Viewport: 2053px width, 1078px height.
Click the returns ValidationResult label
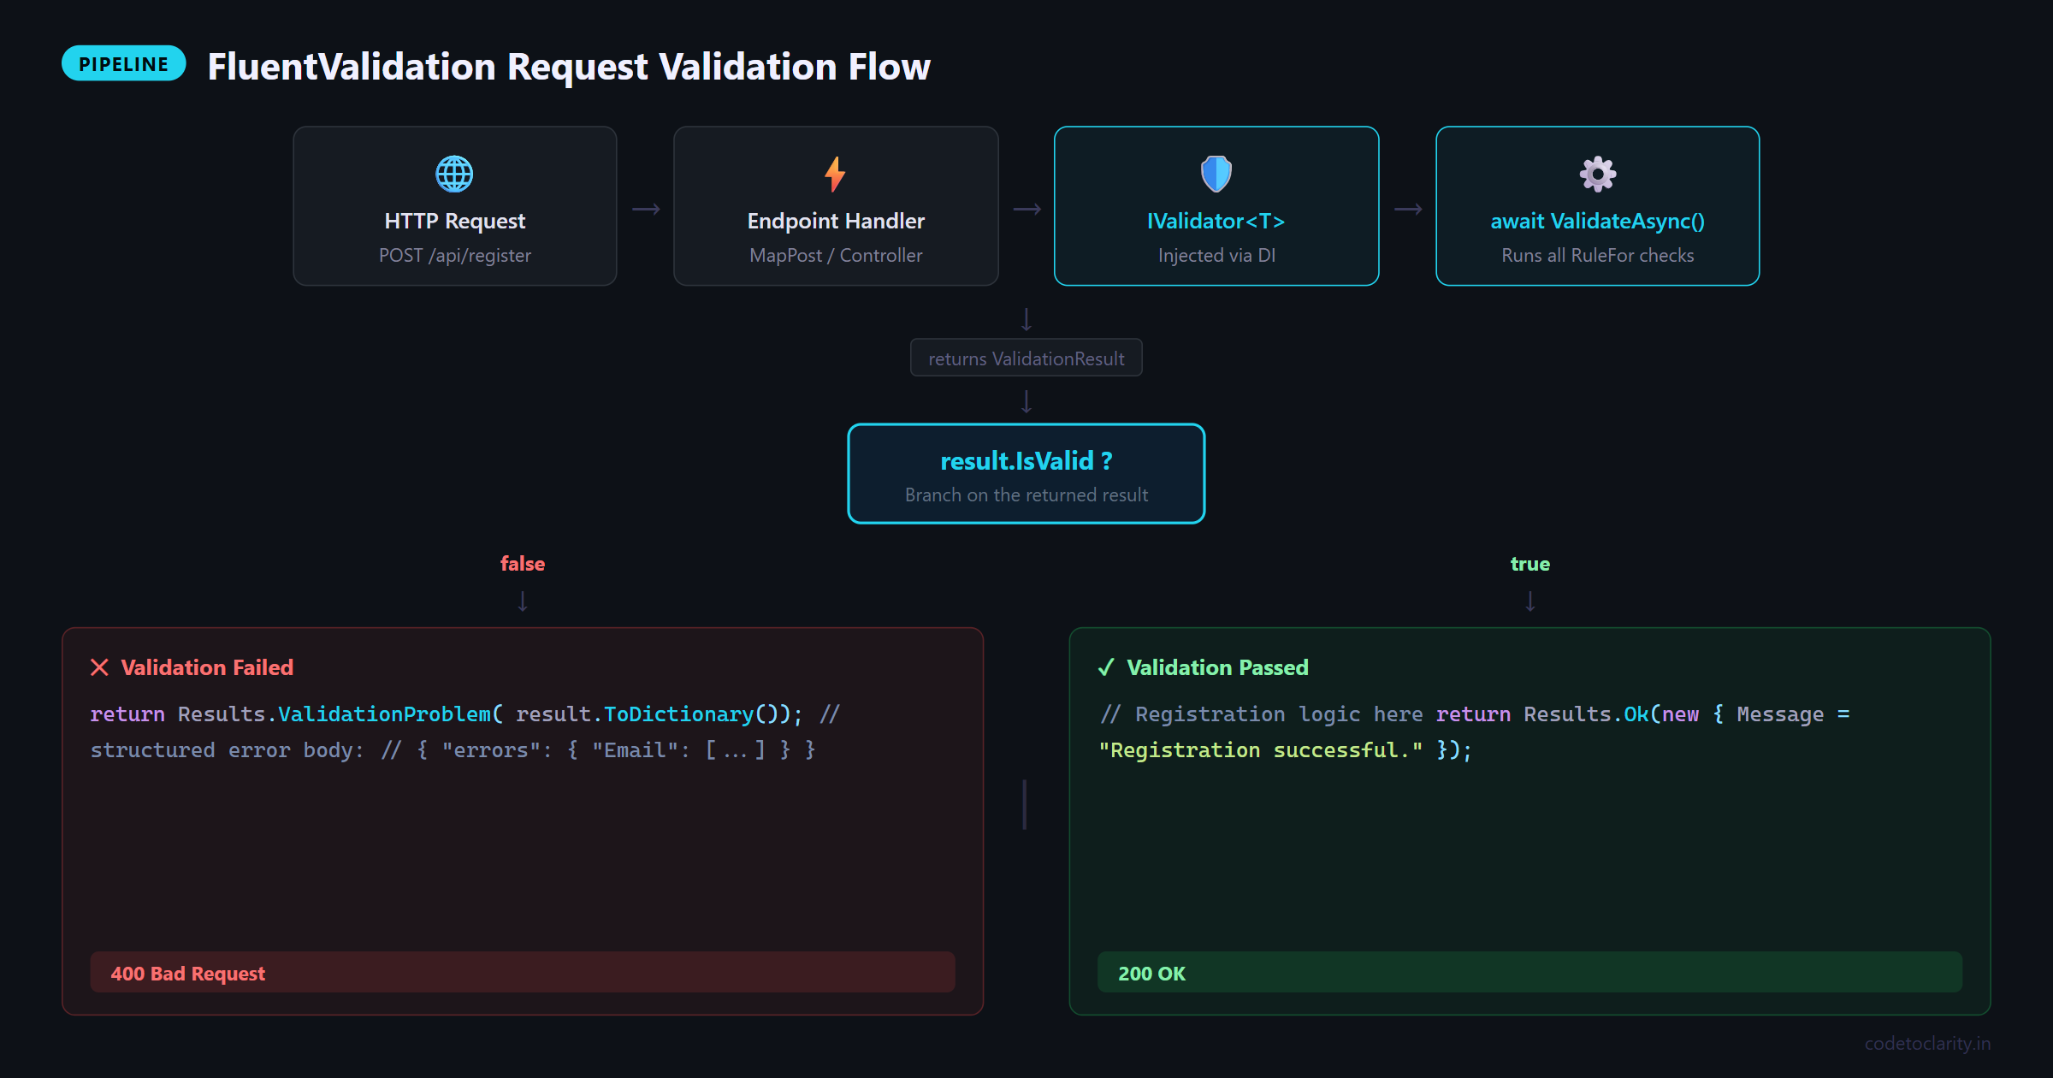click(1026, 358)
